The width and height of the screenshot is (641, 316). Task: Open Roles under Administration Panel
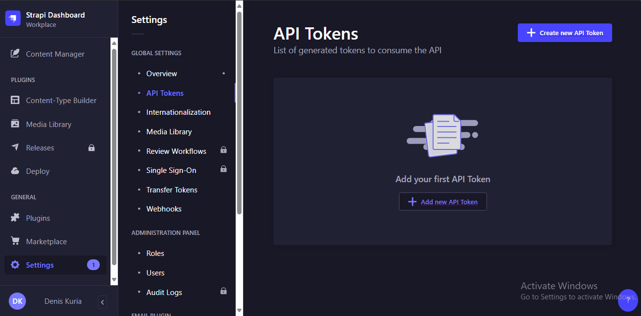[x=155, y=253]
